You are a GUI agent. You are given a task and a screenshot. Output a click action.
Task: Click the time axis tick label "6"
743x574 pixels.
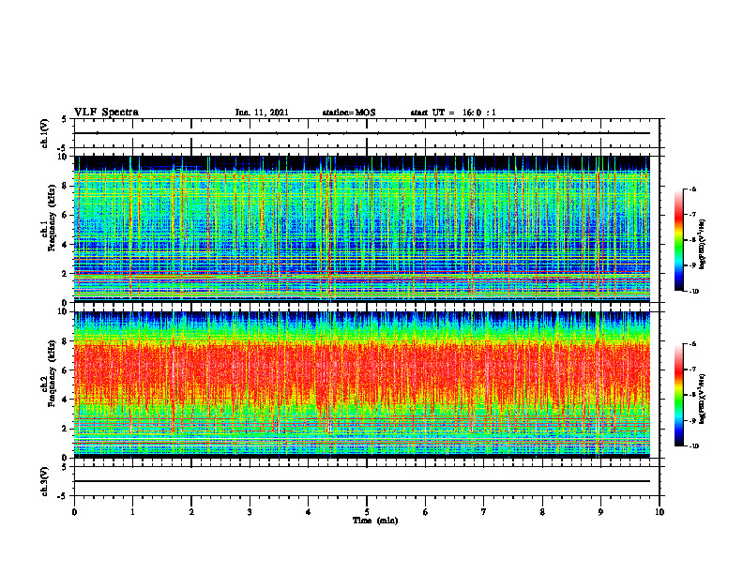(426, 512)
